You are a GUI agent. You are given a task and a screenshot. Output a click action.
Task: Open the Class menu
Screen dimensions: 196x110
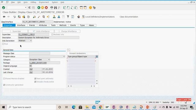pyautogui.click(x=13, y=2)
